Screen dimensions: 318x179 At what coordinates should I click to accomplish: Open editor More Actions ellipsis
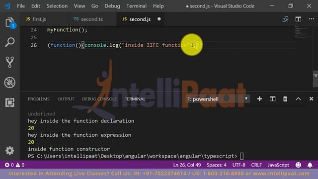coord(312,19)
